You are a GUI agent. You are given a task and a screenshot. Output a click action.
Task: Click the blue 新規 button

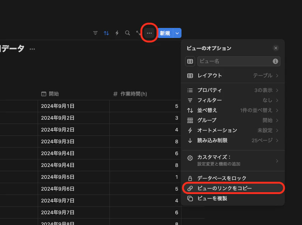click(164, 33)
